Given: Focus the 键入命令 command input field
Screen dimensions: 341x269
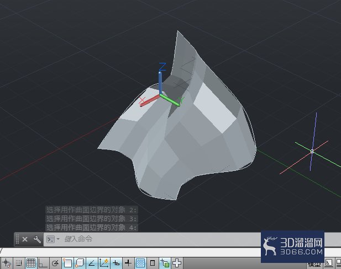Looking at the screenshot, I should pyautogui.click(x=152, y=239).
